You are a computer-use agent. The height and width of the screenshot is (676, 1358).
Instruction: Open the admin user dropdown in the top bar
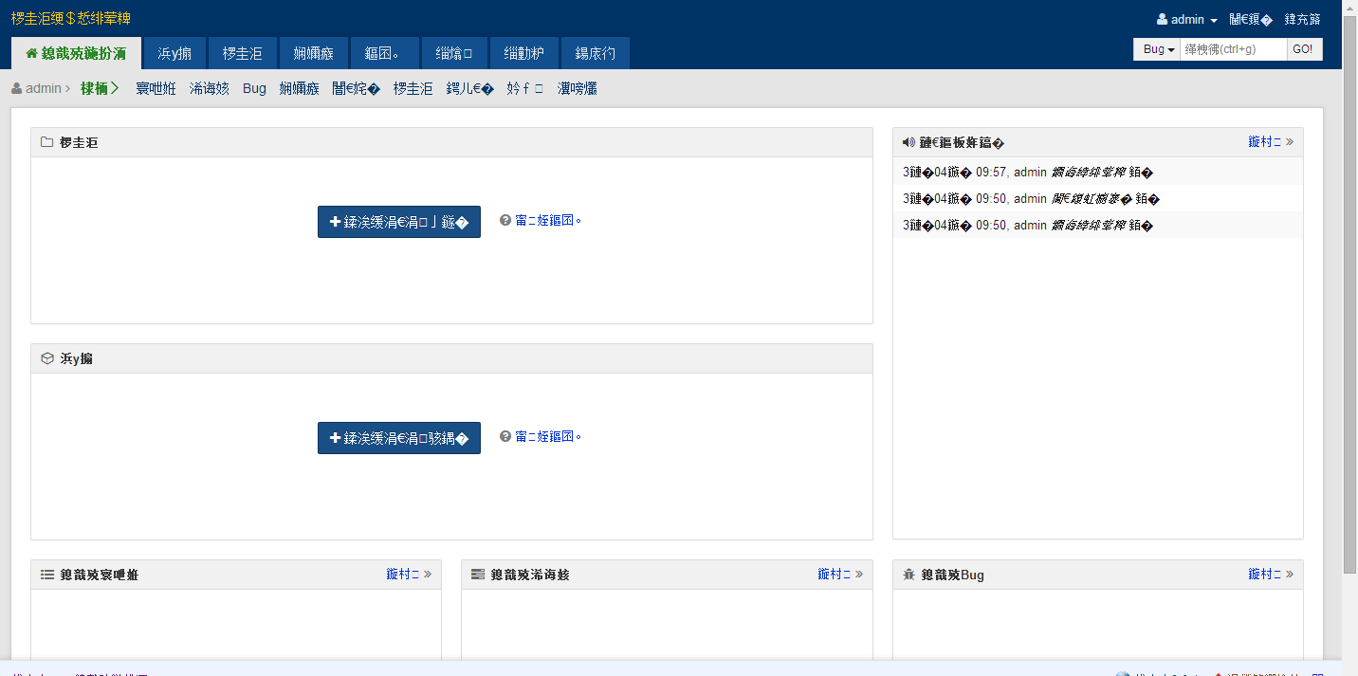tap(1187, 20)
